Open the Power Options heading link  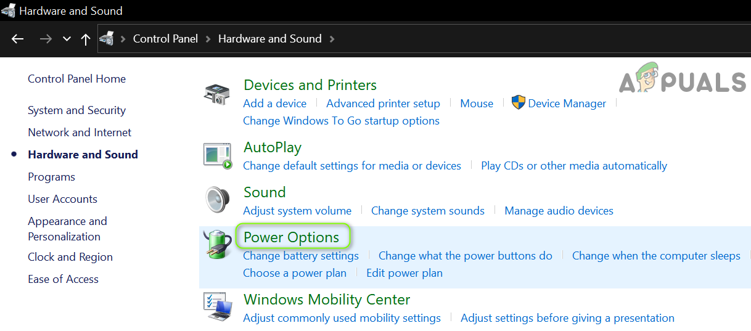[291, 237]
